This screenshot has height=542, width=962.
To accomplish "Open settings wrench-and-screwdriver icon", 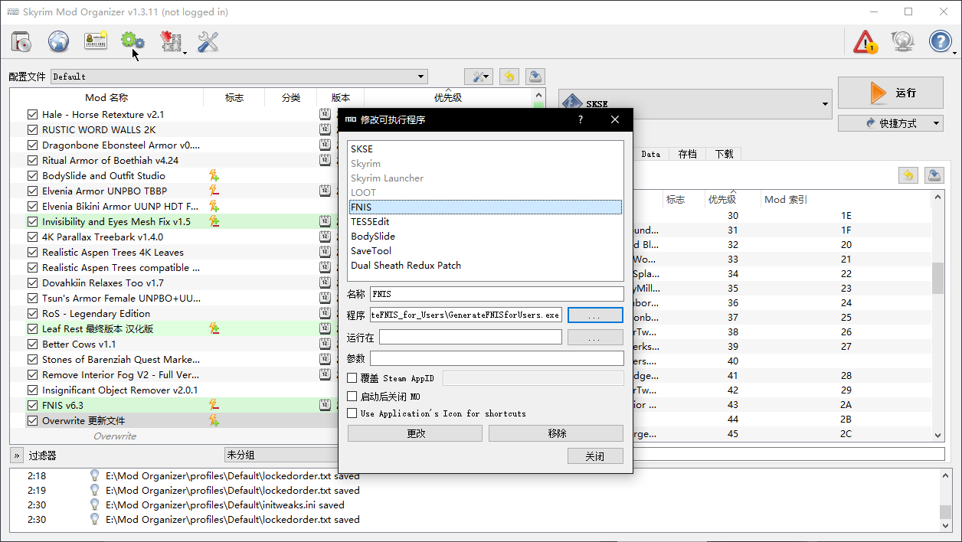I will [208, 42].
